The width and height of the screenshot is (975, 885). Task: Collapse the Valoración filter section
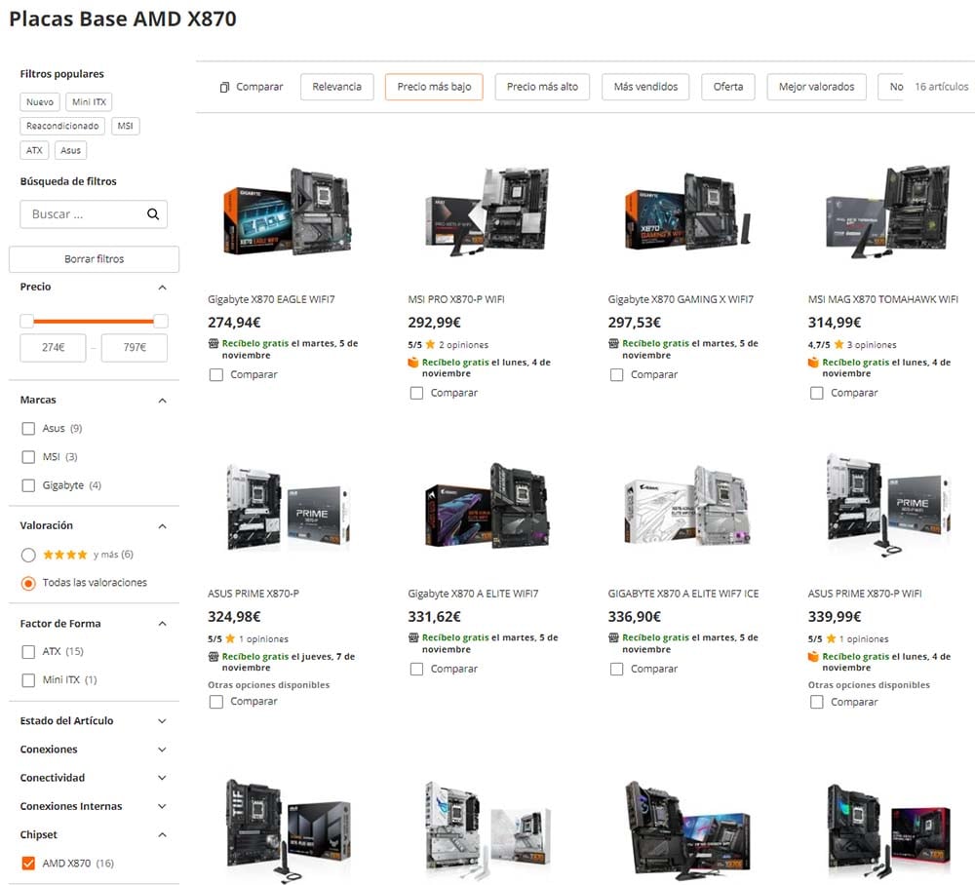[162, 526]
